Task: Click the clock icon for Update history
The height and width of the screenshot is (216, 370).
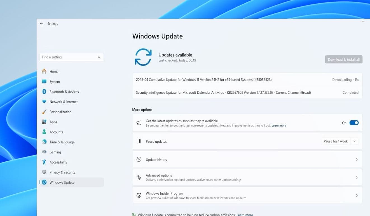Action: coord(139,159)
